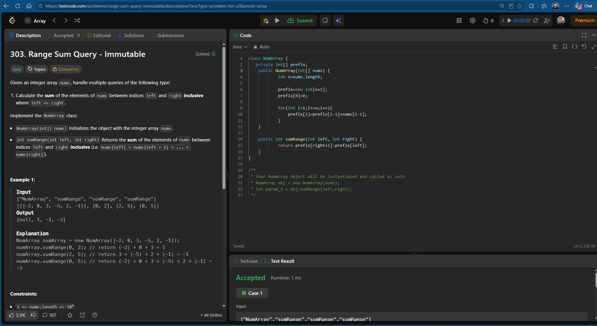Switch to the Testcase tab
The width and height of the screenshot is (597, 326).
click(x=246, y=261)
